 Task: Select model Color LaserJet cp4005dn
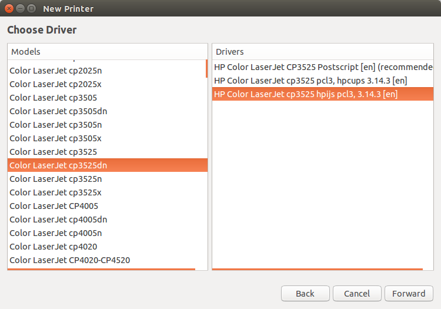point(107,219)
